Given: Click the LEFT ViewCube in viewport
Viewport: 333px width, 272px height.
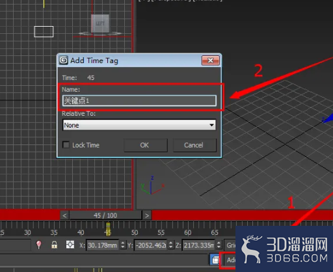Looking at the screenshot, I should click(100, 23).
